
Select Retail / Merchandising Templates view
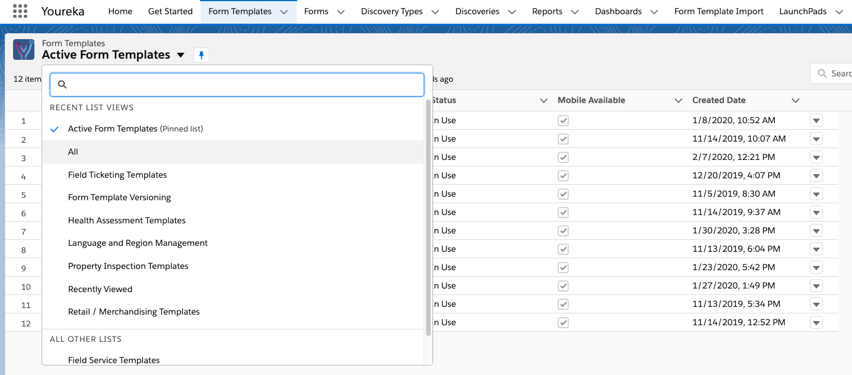[233, 312]
